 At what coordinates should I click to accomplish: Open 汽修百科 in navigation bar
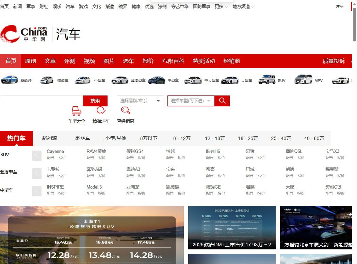173,61
